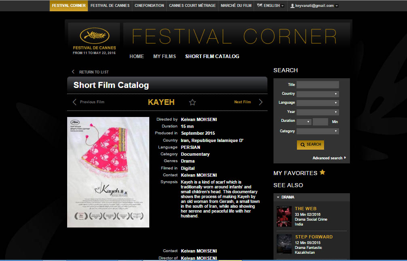Go to the Home menu item
The width and height of the screenshot is (407, 261).
[136, 56]
